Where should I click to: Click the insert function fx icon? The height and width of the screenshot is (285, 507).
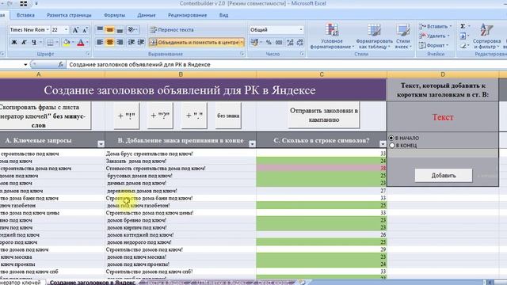pos(60,65)
